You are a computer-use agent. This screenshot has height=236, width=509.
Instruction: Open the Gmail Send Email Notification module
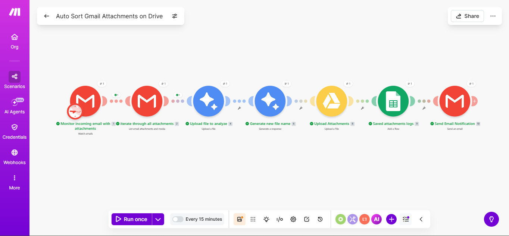coord(455,101)
